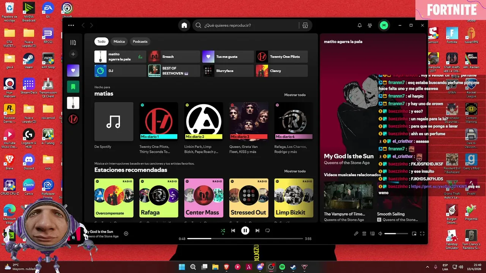This screenshot has height=273, width=486.
Task: Adjust the Spotify volume slider
Action: (x=396, y=234)
